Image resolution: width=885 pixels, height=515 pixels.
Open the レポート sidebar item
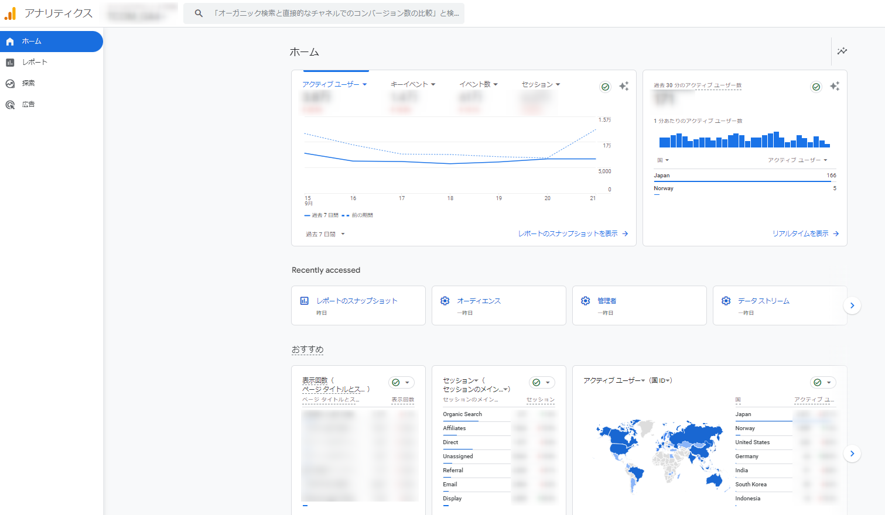point(52,62)
